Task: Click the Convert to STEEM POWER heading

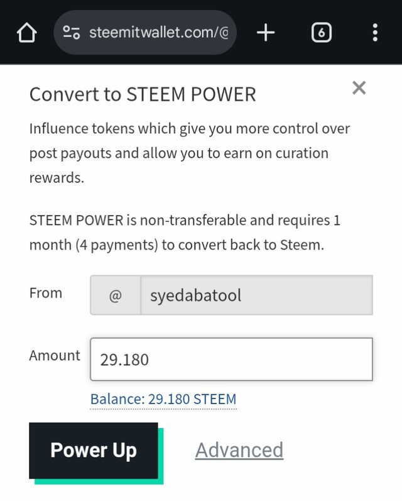Action: click(x=143, y=94)
